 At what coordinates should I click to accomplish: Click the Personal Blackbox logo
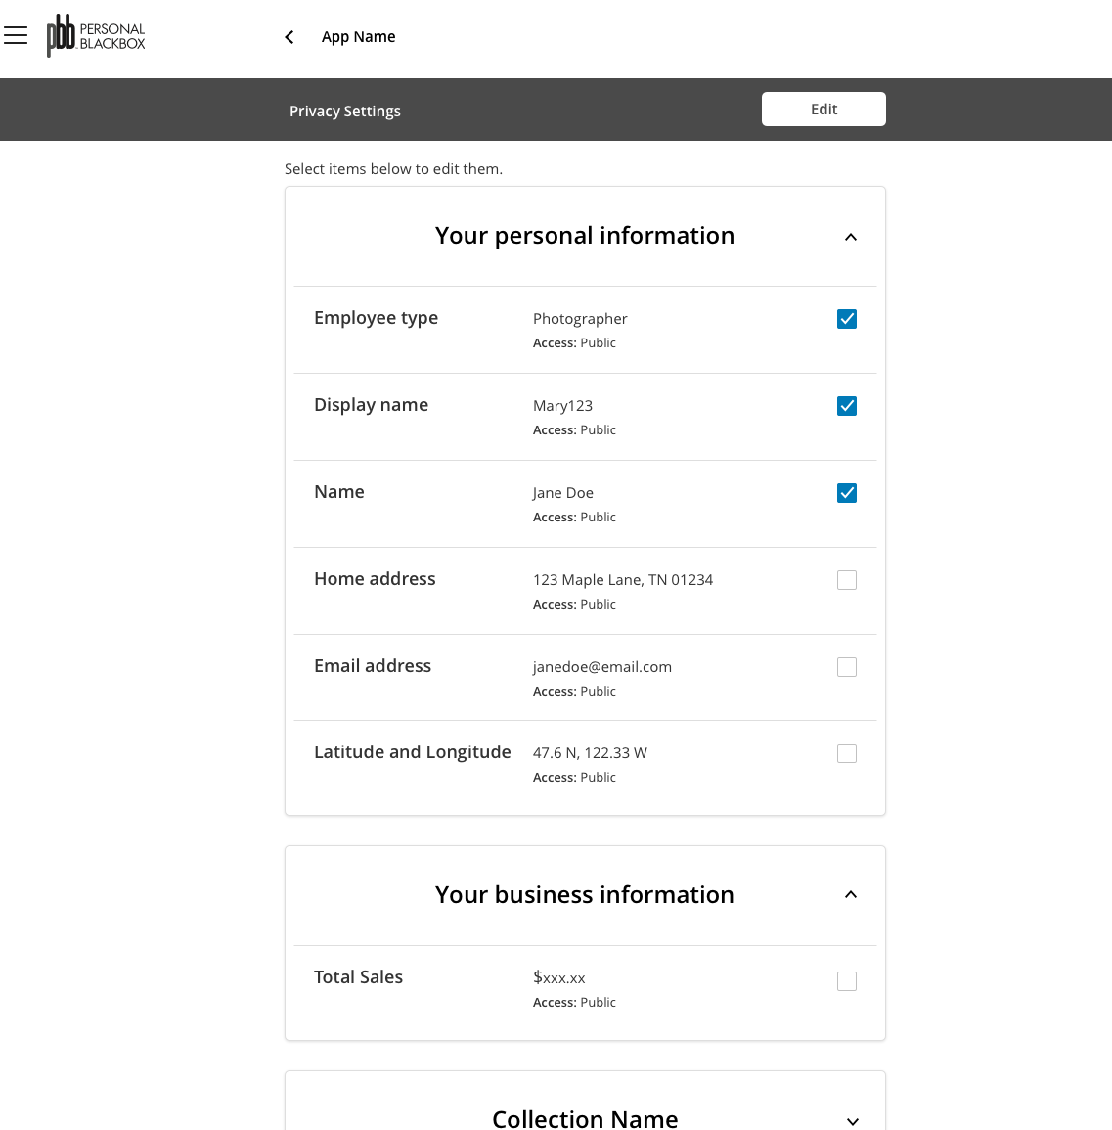tap(96, 35)
